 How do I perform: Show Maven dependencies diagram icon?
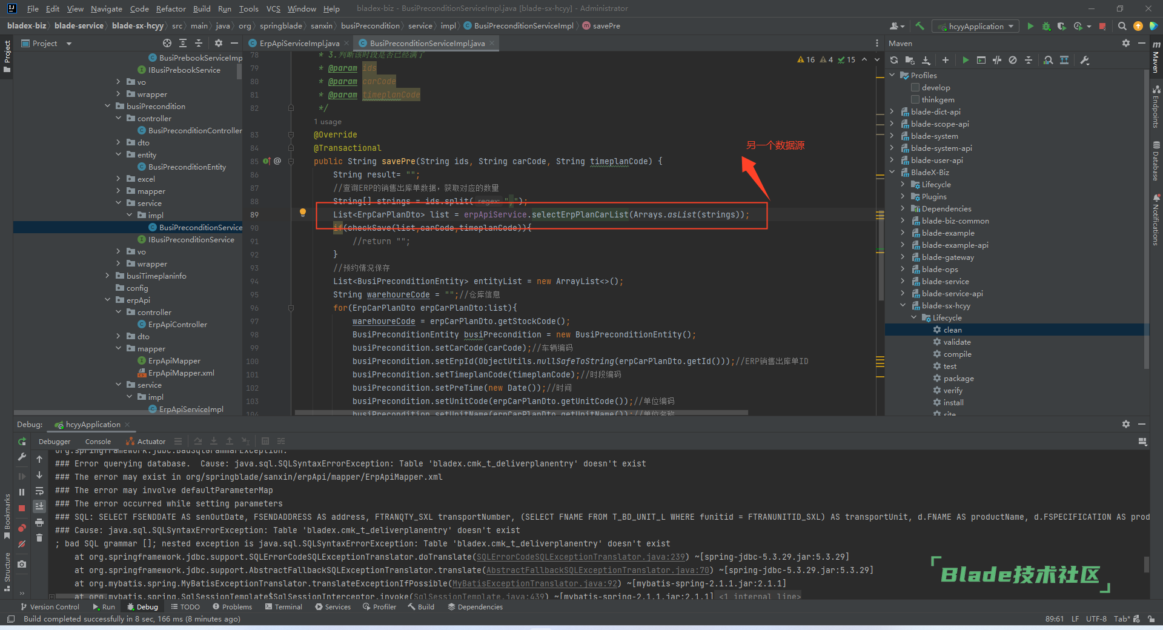pos(1064,60)
